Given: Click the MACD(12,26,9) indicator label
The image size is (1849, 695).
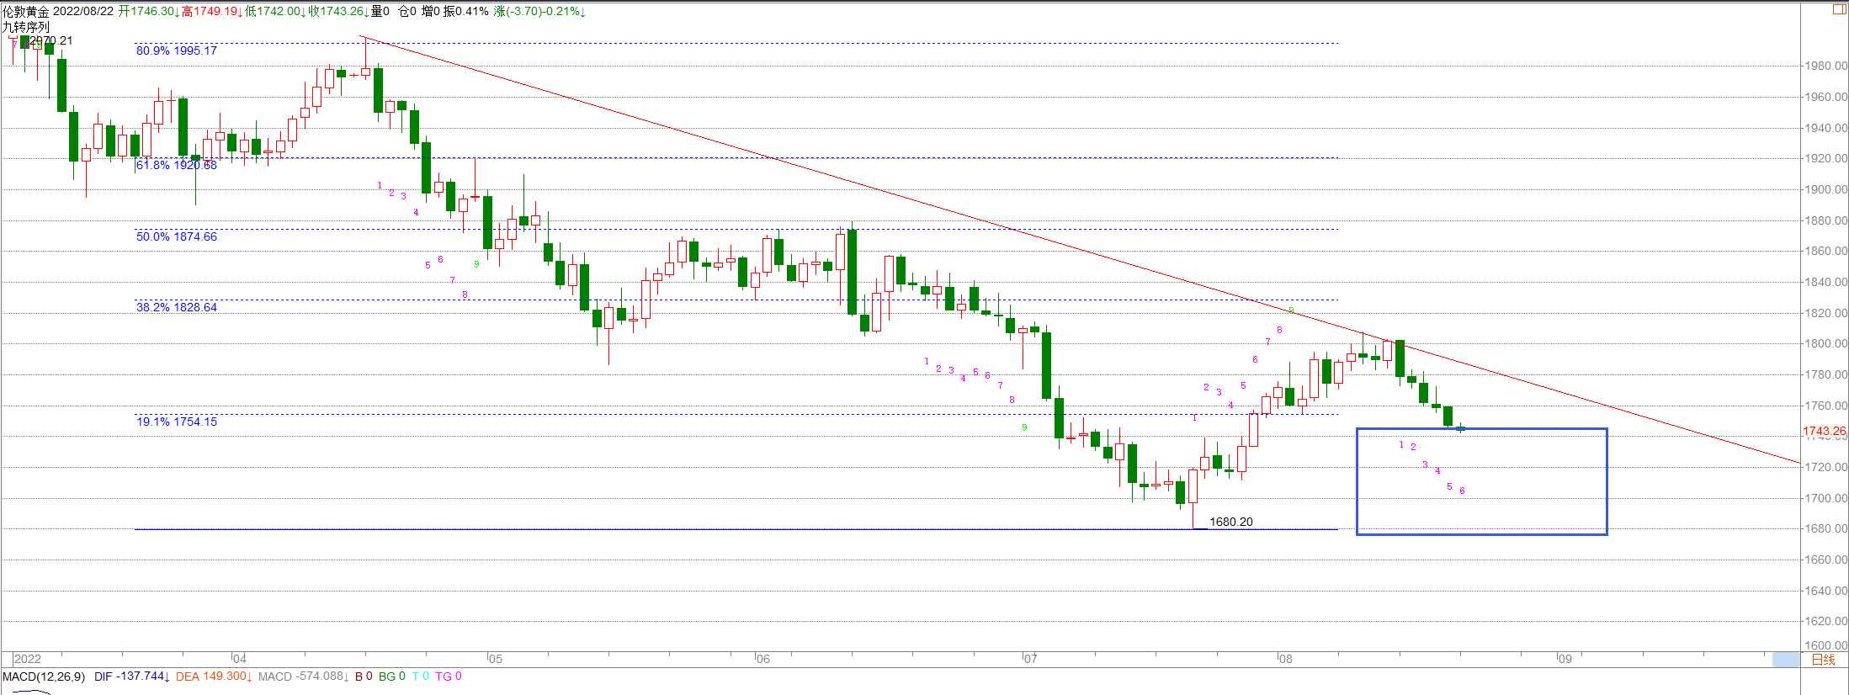Looking at the screenshot, I should [44, 676].
